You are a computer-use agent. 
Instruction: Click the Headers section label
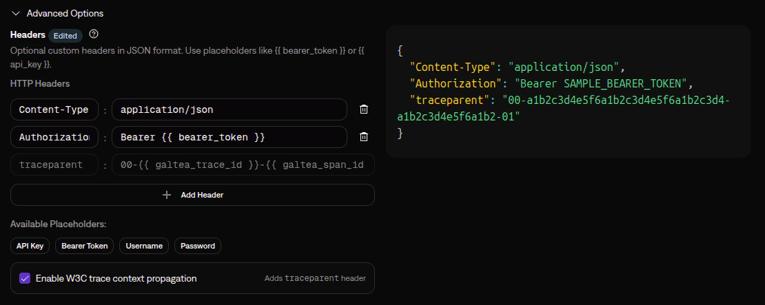pos(28,34)
